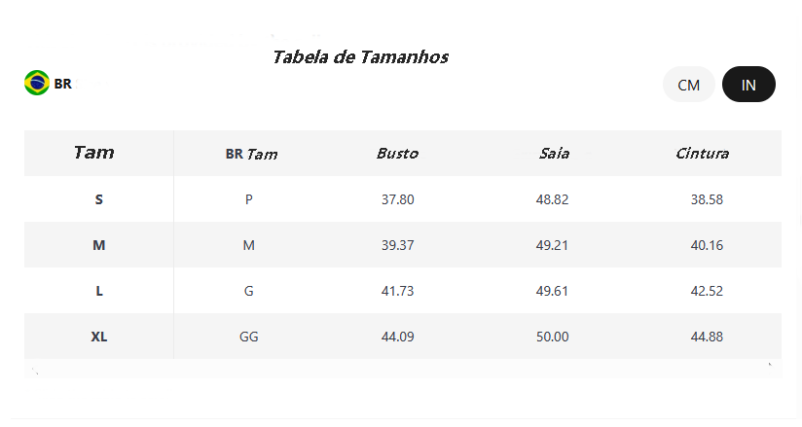Click Saia value 50.00

(x=552, y=337)
